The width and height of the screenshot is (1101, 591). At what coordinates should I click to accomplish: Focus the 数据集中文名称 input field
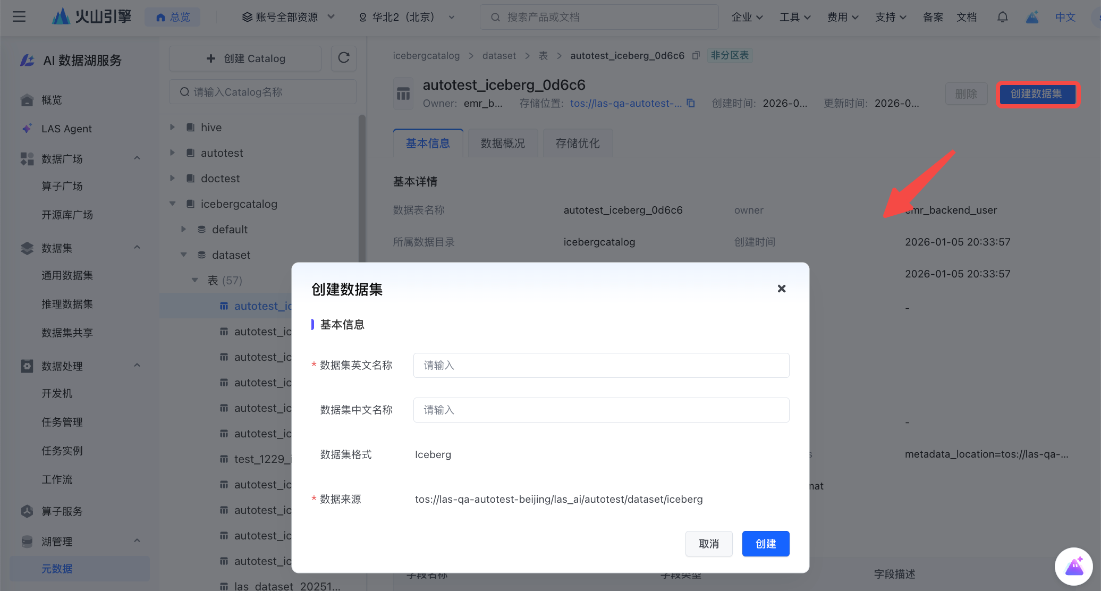(601, 410)
